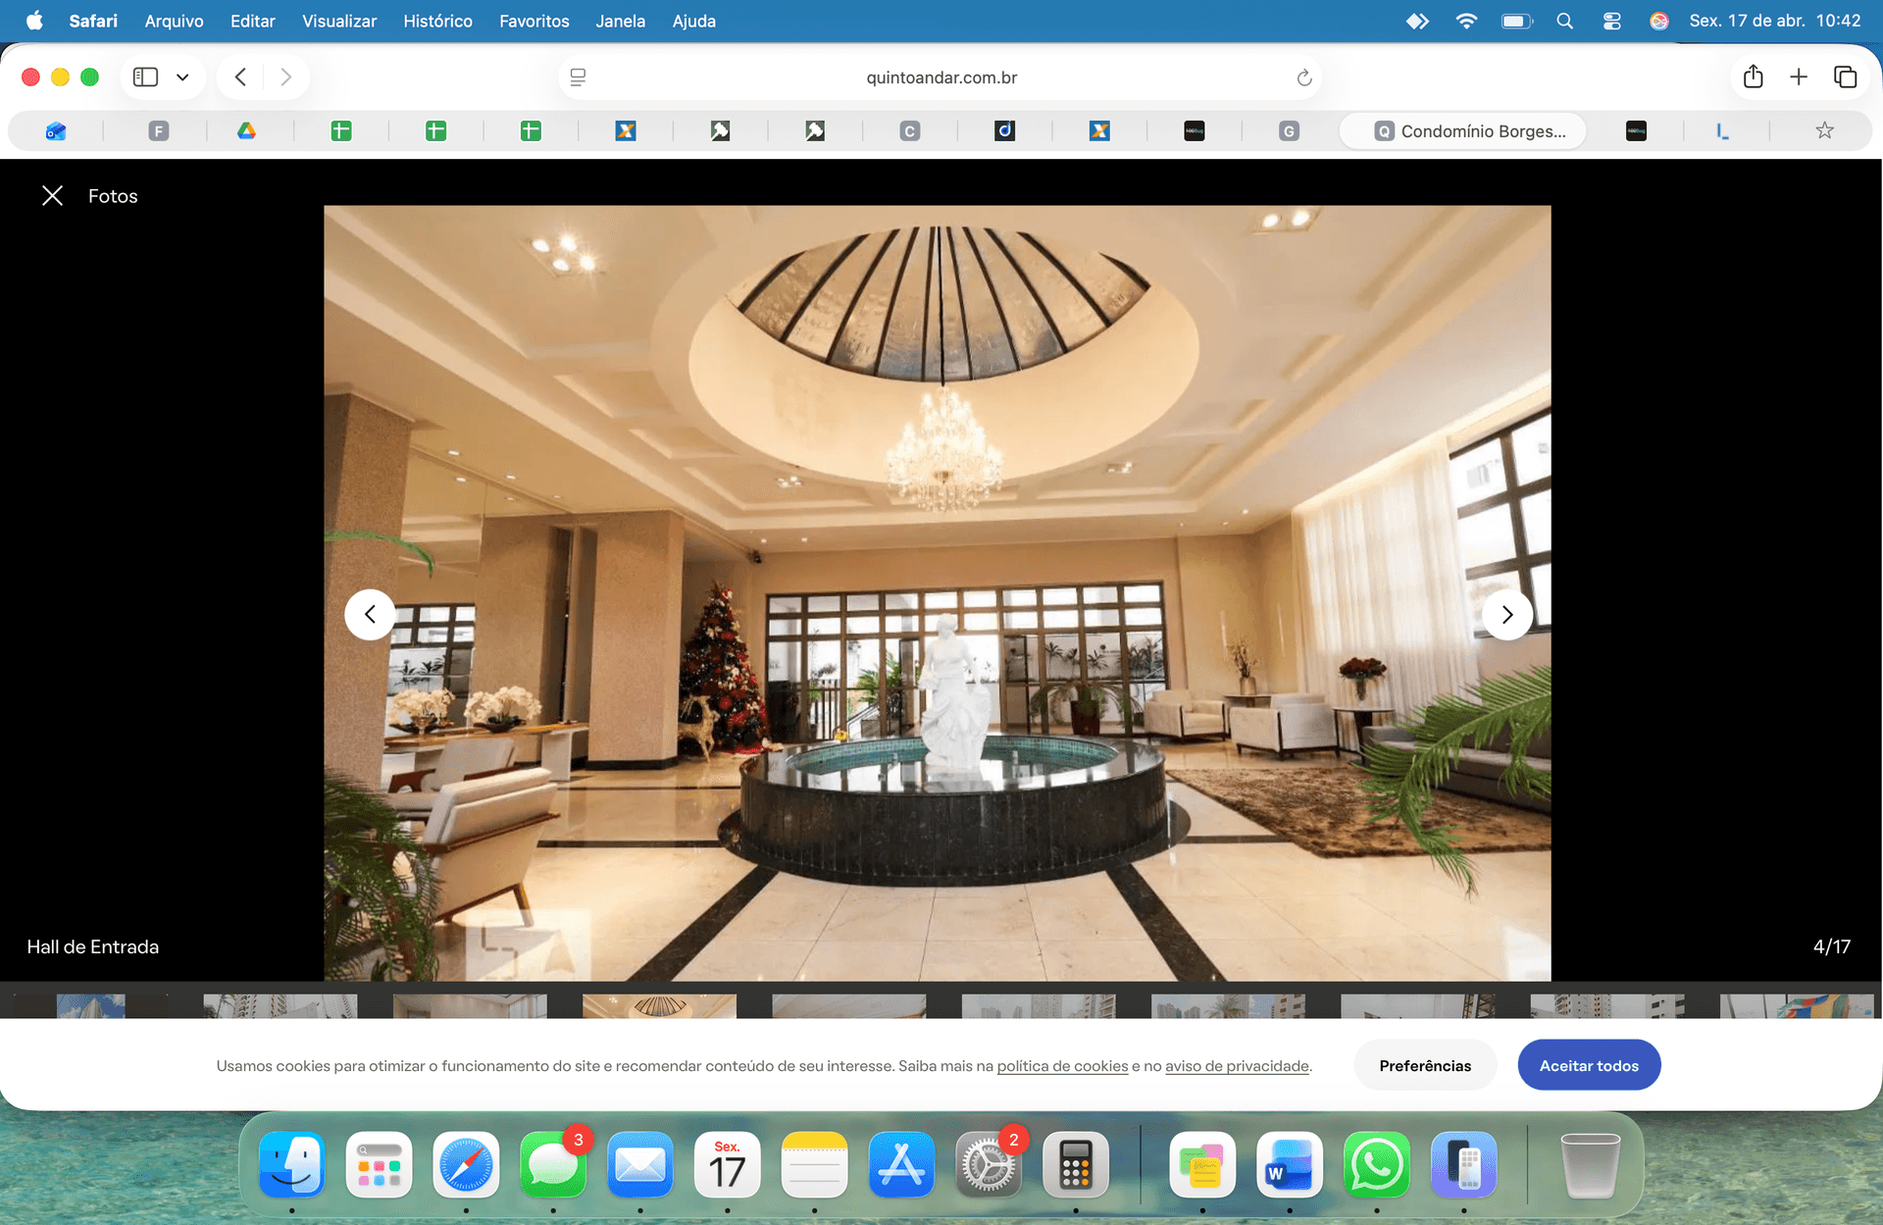Open the Wi-Fi status menu
The image size is (1883, 1225).
pos(1466,21)
